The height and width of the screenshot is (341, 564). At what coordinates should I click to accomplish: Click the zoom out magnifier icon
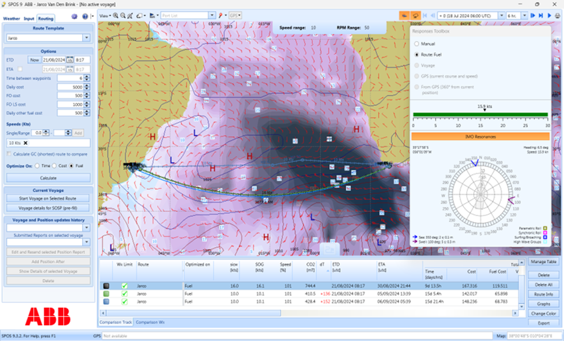(123, 16)
